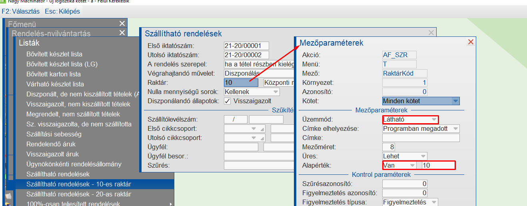Click the Azonosító field
Image resolution: width=527 pixels, height=206 pixels.
click(405, 92)
